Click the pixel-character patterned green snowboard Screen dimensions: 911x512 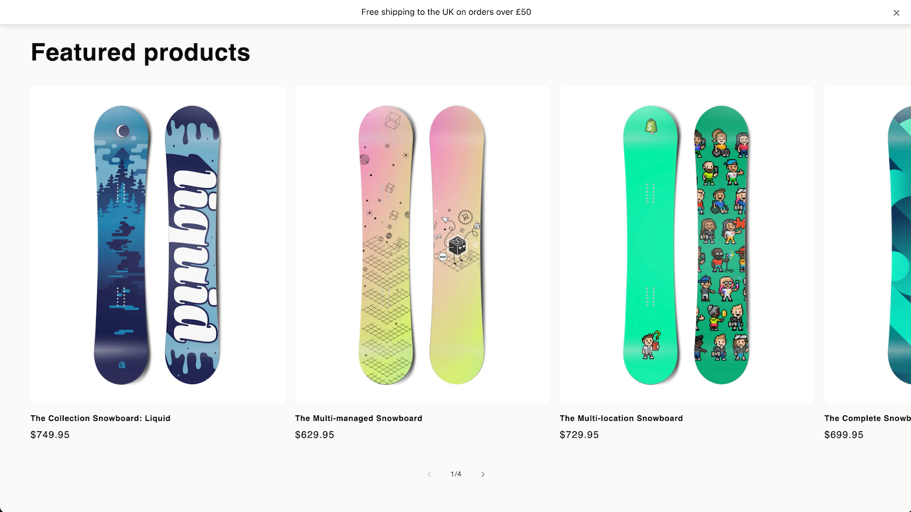tap(721, 245)
